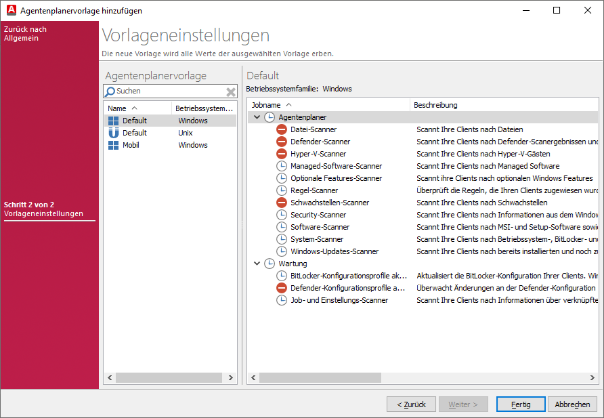Screen dimensions: 604x418
Task: Select 'Scannt Ihre Clients nach Hyper-V-Gästen' description
Action: tap(483, 154)
